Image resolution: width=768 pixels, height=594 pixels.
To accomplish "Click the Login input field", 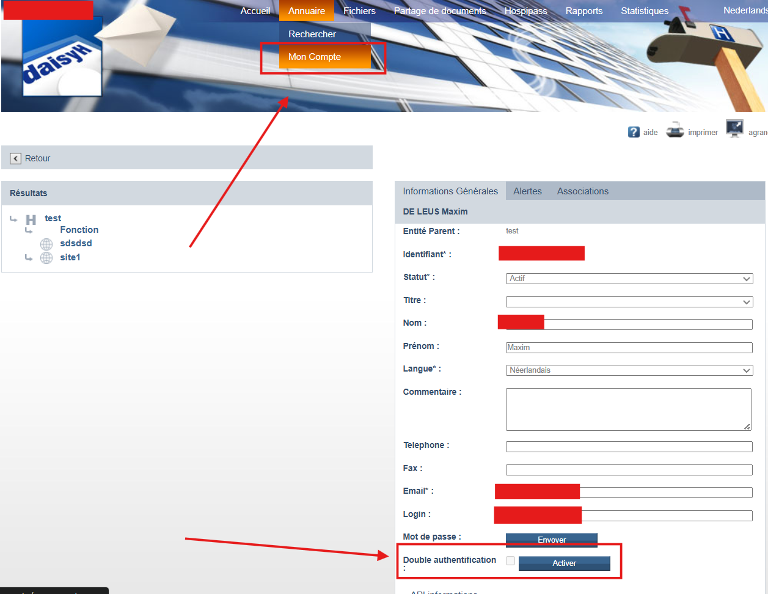I will [629, 516].
